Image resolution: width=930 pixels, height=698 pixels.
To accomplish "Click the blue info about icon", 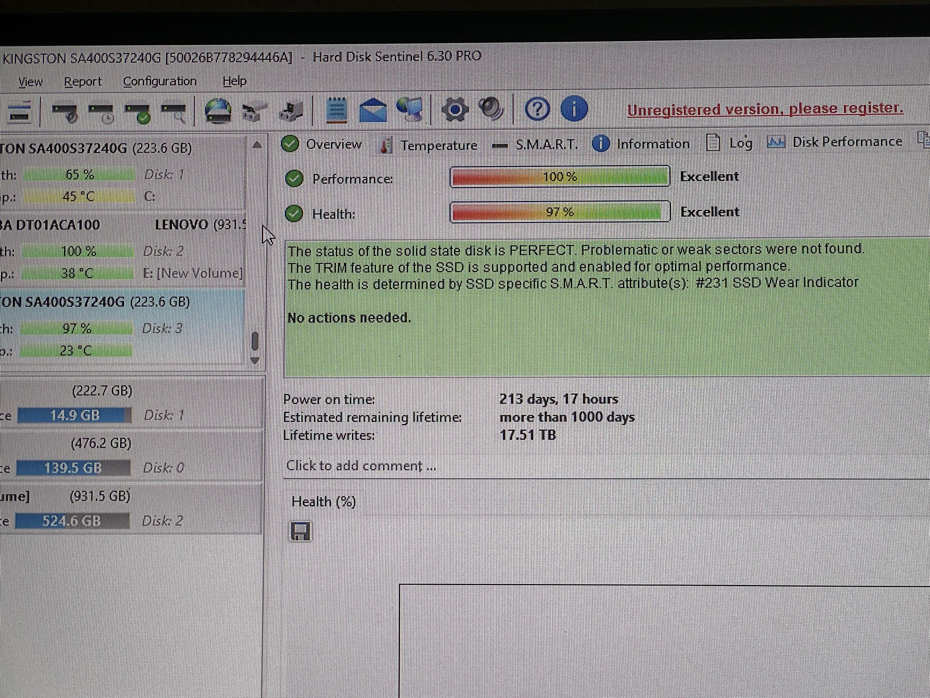I will (x=574, y=108).
